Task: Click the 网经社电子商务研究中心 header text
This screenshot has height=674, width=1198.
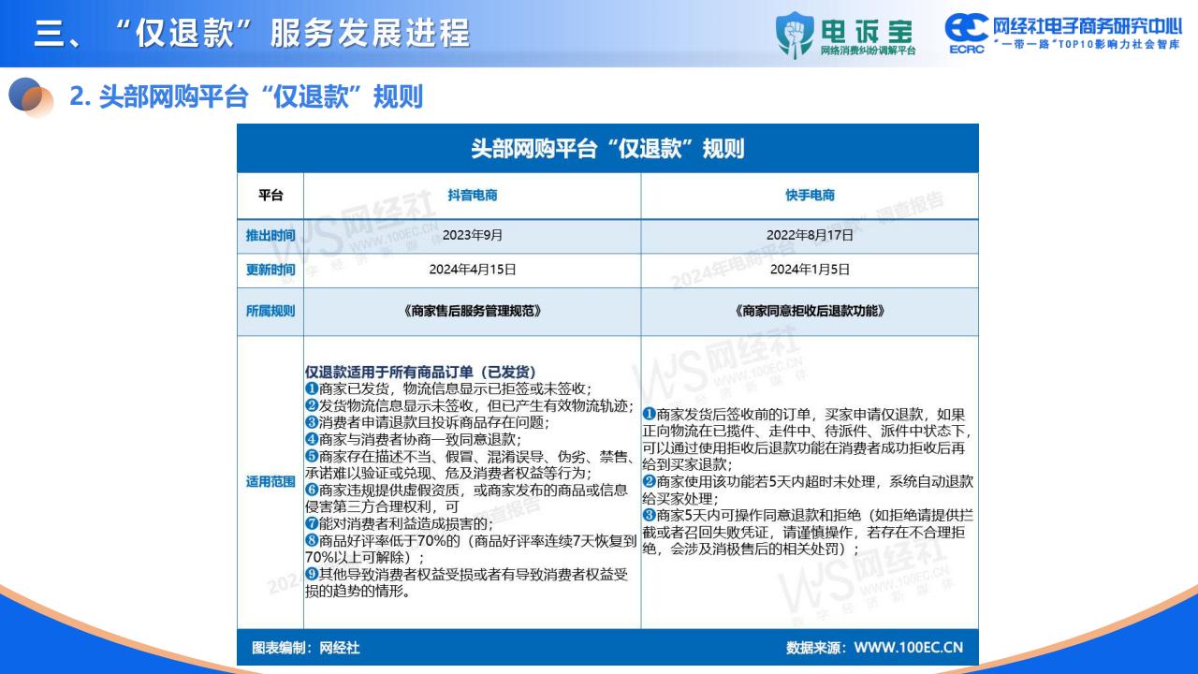Action: pyautogui.click(x=1088, y=24)
